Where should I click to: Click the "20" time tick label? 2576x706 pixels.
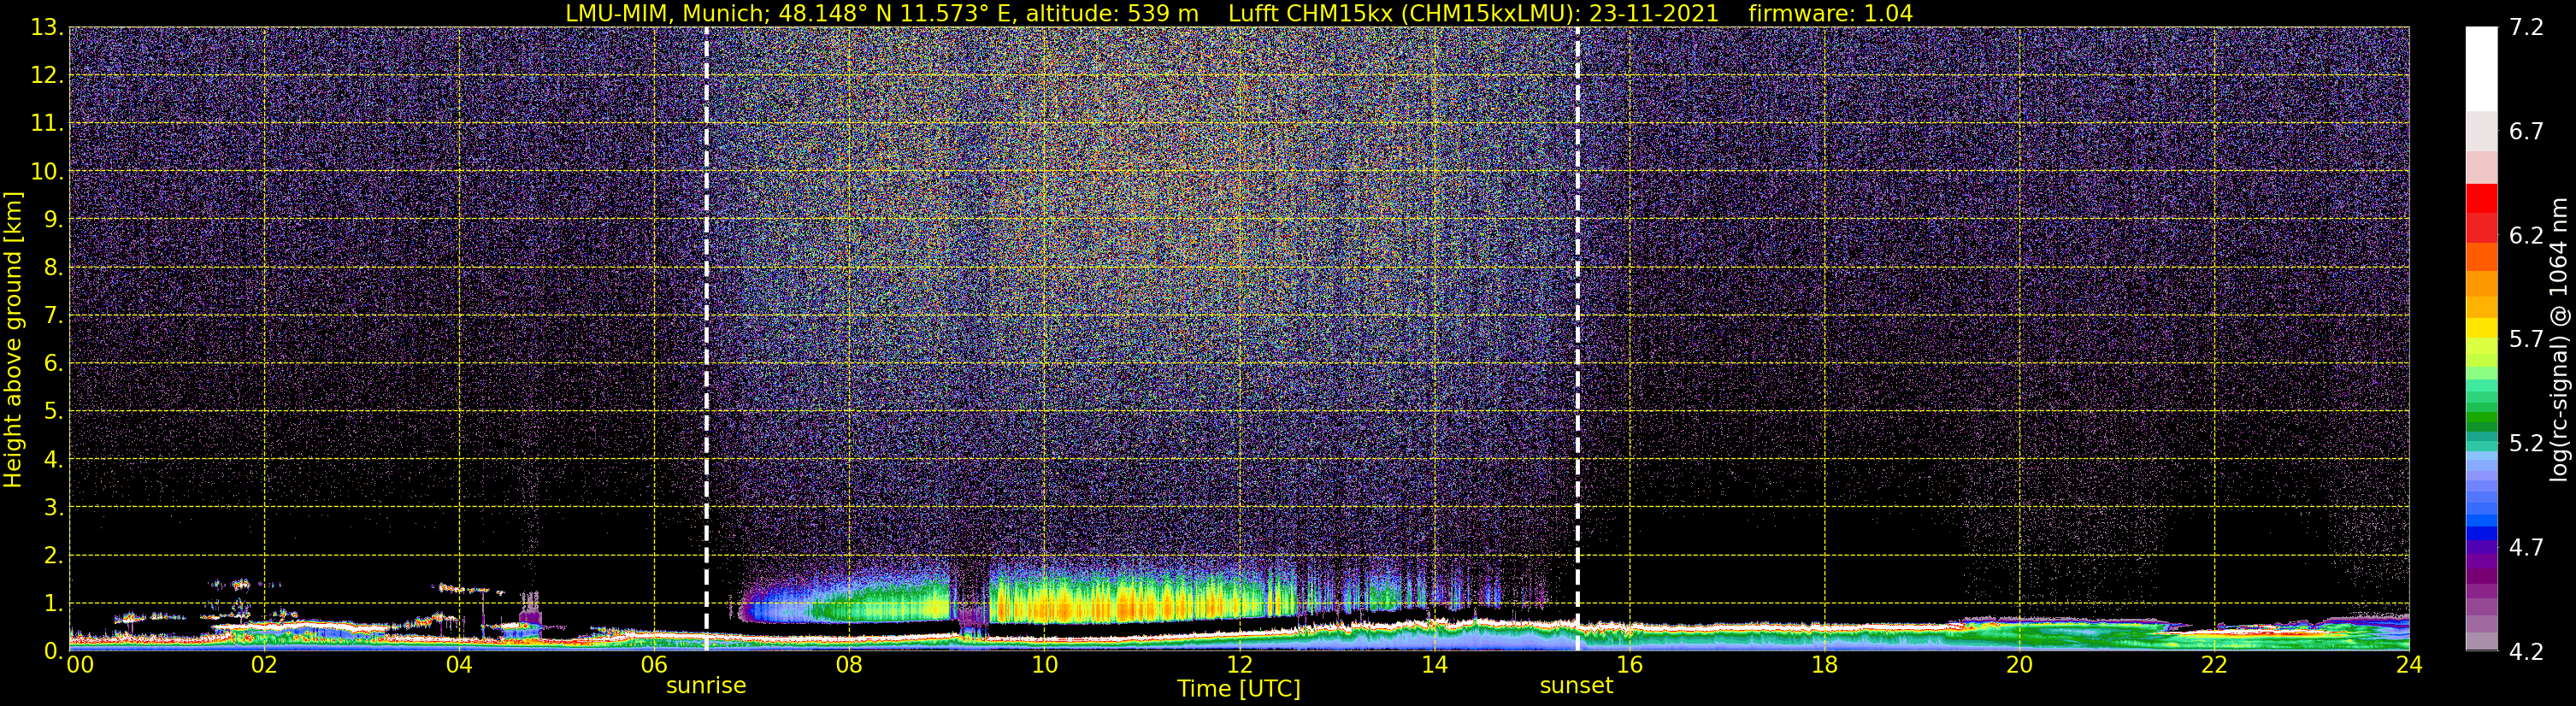click(x=2018, y=665)
